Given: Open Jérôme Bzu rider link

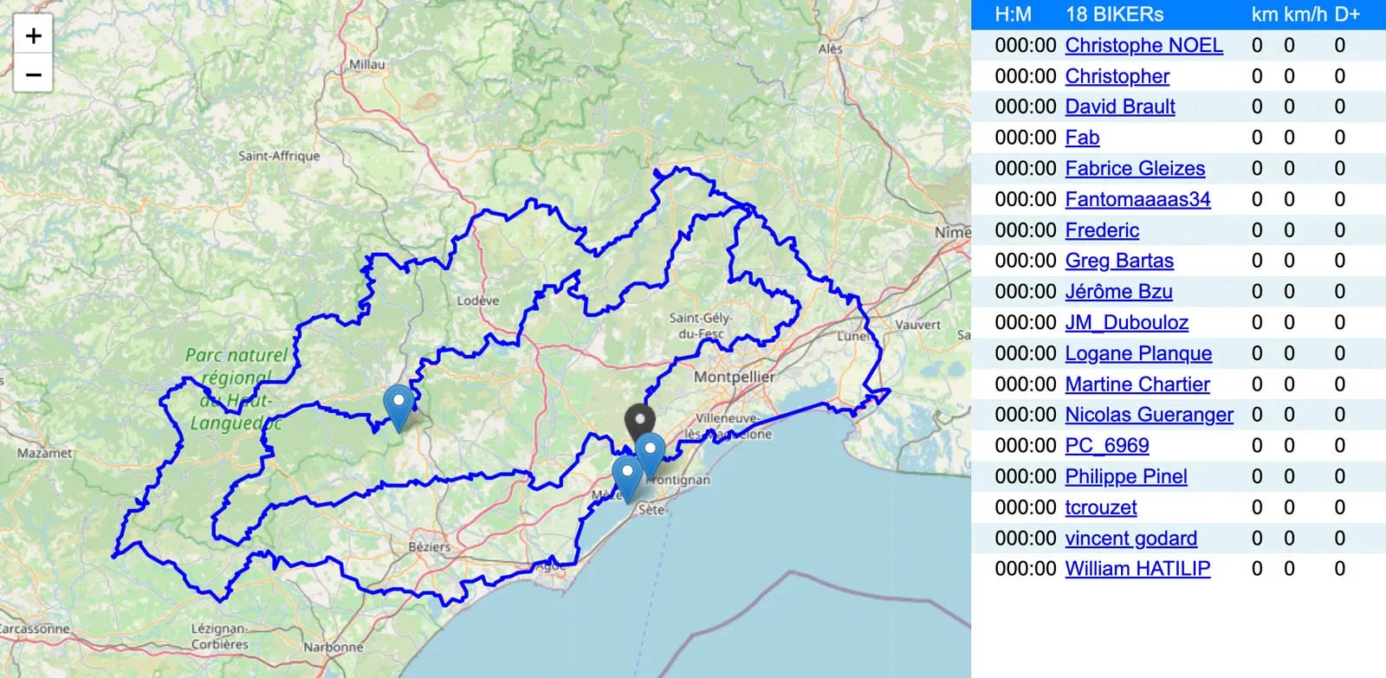Looking at the screenshot, I should [x=1118, y=292].
